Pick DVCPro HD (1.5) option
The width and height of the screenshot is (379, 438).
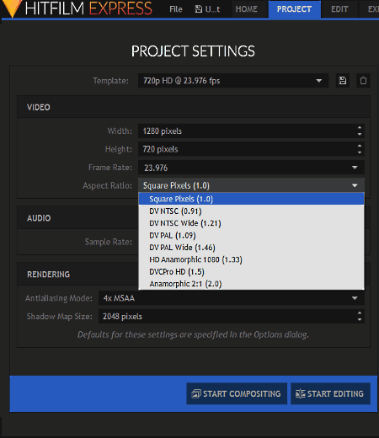(x=251, y=271)
